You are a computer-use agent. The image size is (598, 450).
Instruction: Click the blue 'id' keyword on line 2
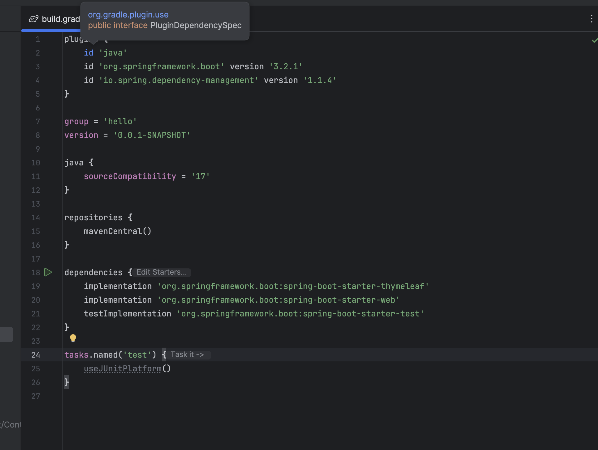click(x=89, y=53)
